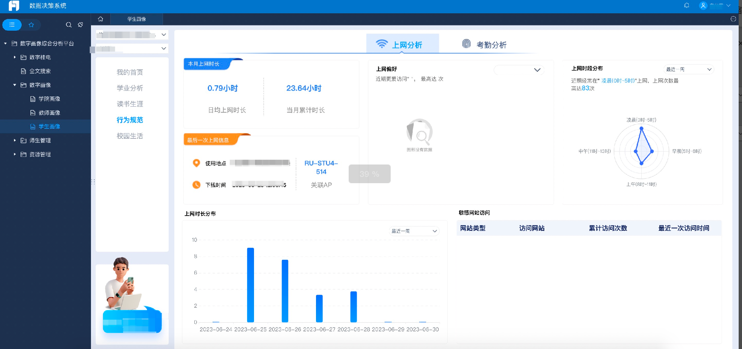Click 网站类型 column header

[473, 228]
